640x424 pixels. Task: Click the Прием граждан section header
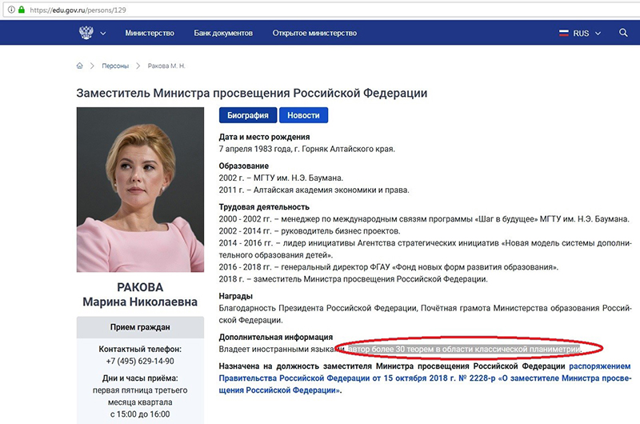[x=140, y=327]
